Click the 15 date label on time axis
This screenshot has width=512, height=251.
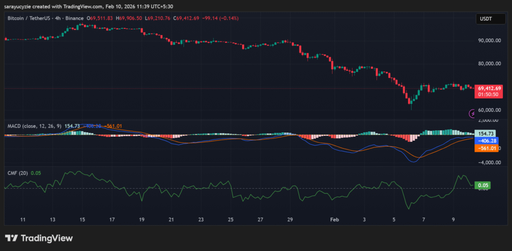click(x=82, y=220)
